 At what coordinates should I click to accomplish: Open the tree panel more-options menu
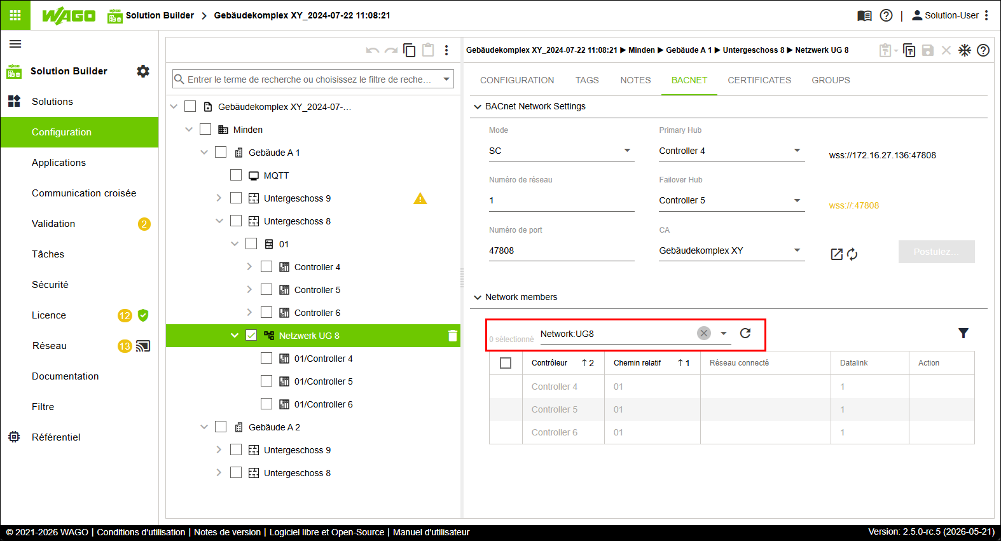[x=446, y=50]
